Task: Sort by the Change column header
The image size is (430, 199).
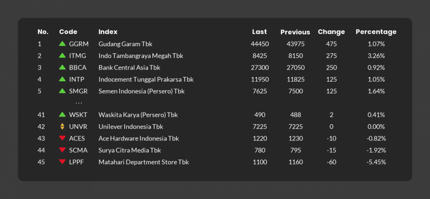Action: 331,32
